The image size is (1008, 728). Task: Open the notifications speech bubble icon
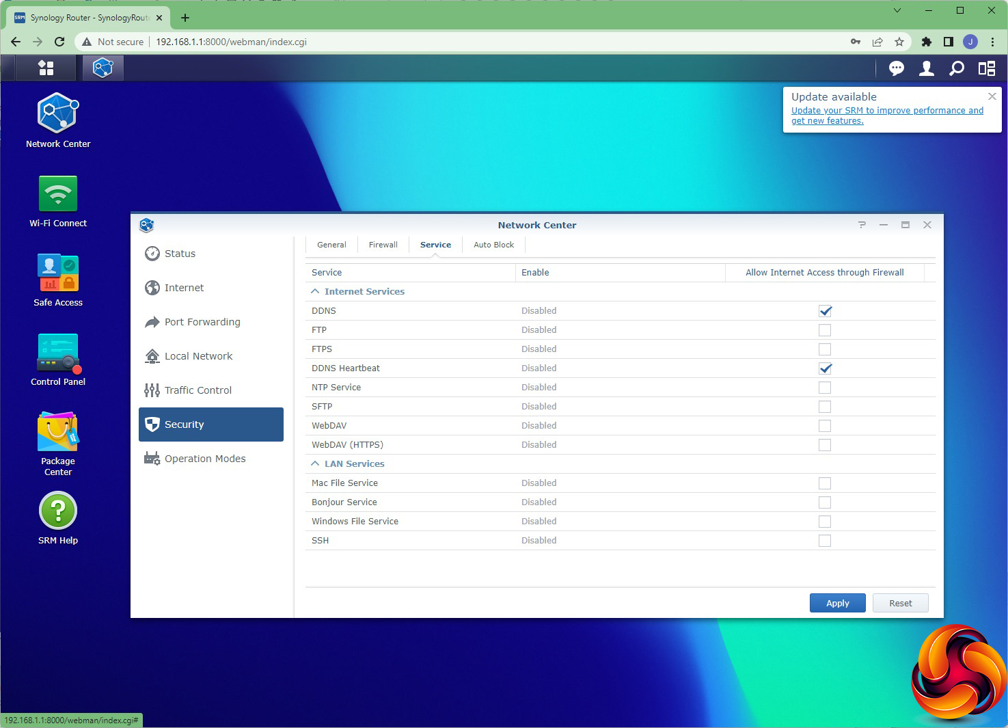897,68
